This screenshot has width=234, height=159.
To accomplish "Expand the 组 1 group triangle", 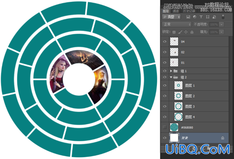I will 171,71.
